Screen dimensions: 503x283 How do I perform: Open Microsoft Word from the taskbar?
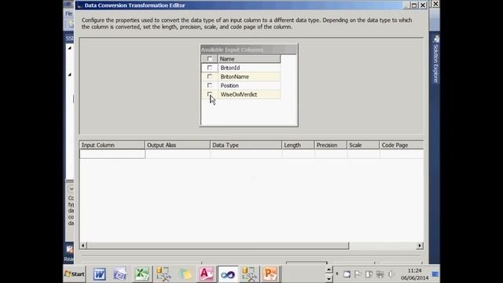coord(100,274)
